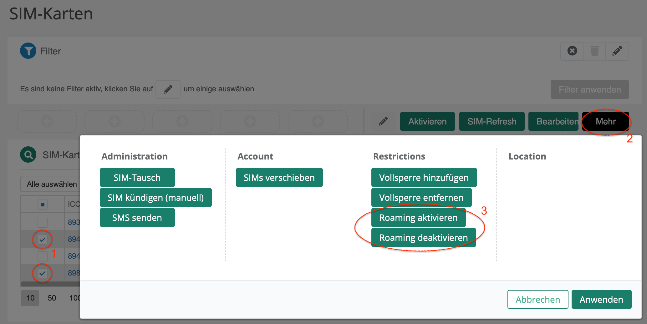The height and width of the screenshot is (324, 647).
Task: Select the pencil icon next to 'um einige auswählen'
Action: (x=168, y=89)
